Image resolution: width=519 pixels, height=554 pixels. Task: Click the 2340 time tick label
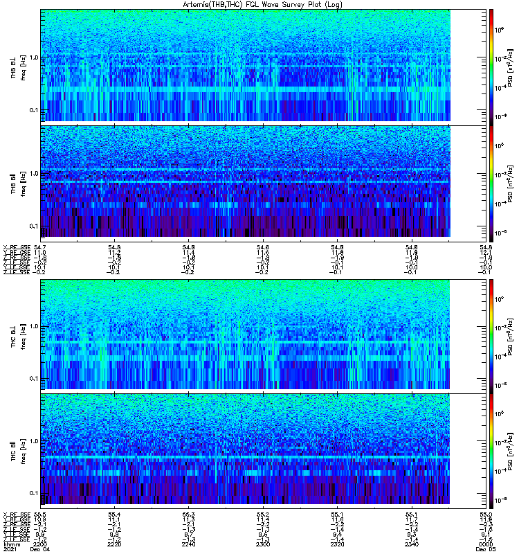(412, 544)
